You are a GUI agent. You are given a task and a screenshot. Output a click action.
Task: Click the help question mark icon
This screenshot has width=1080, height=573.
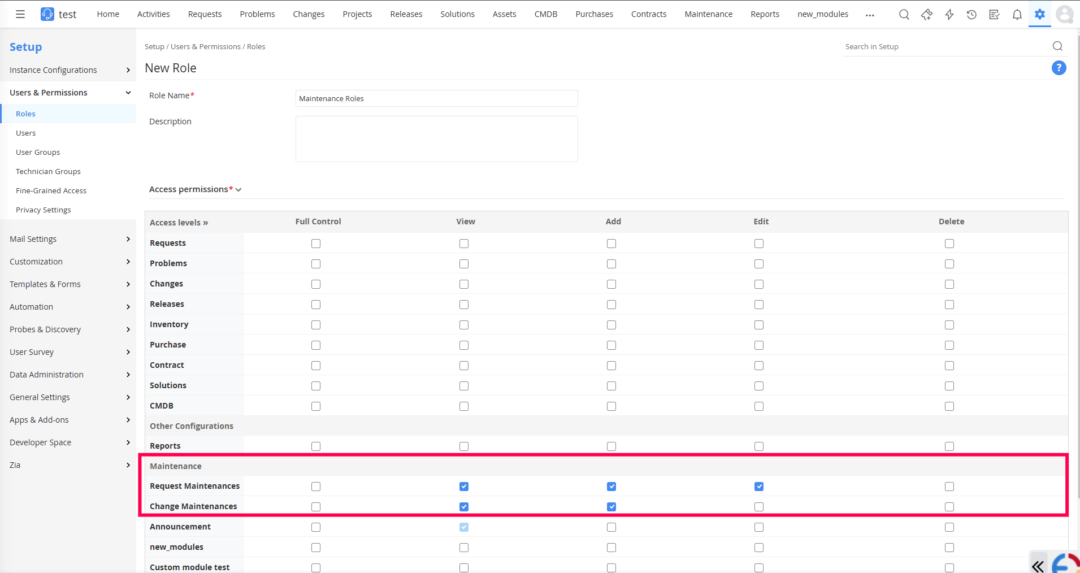point(1059,68)
